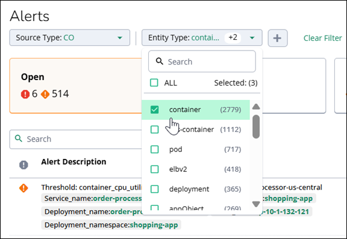
Task: Click the scroll up arrow of the entity list
Action: pyautogui.click(x=256, y=107)
